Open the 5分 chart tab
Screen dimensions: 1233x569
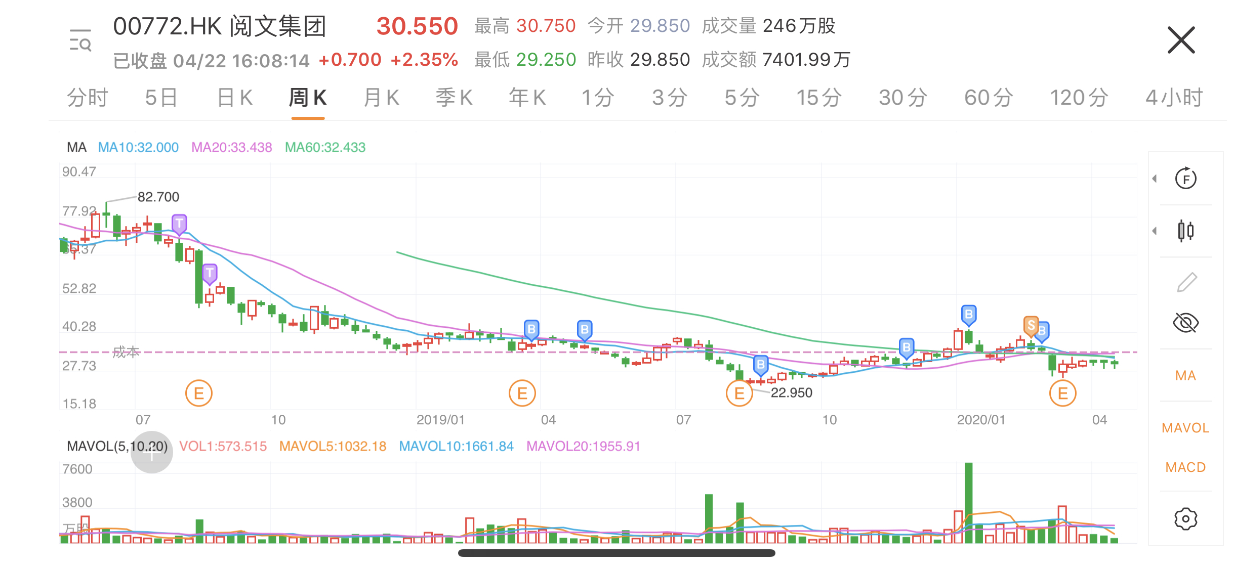click(x=742, y=98)
